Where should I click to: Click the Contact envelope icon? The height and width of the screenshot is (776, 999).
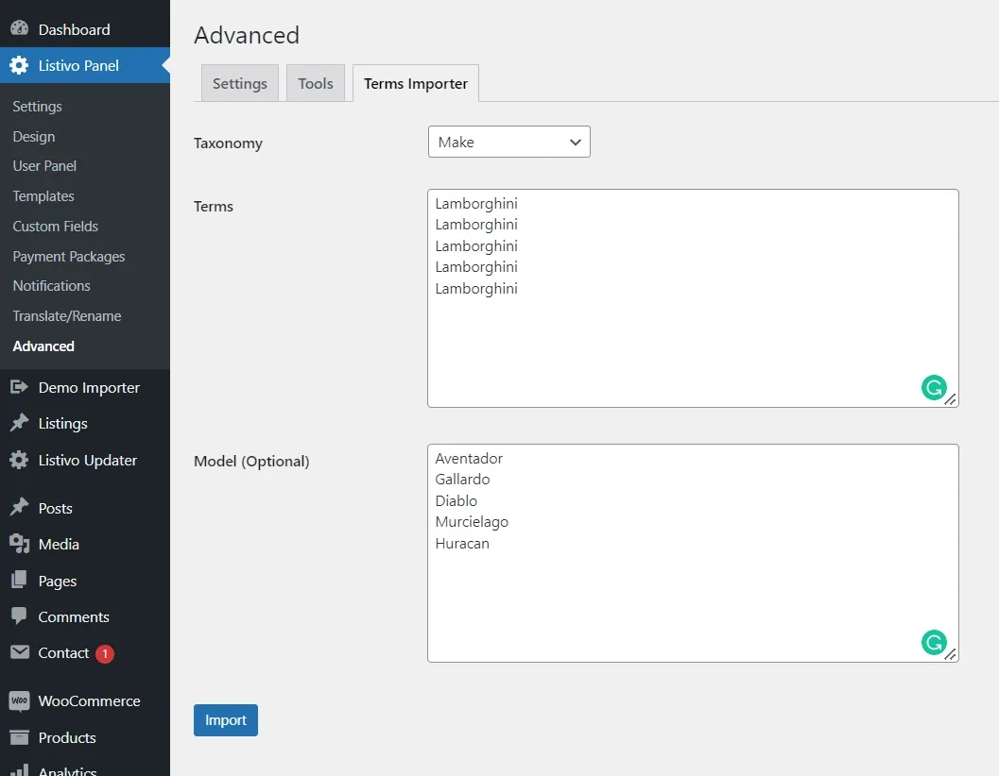tap(19, 652)
